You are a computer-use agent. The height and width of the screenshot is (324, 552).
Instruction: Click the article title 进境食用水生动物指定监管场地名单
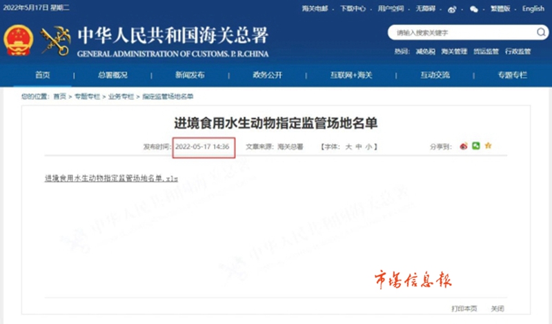click(x=275, y=123)
